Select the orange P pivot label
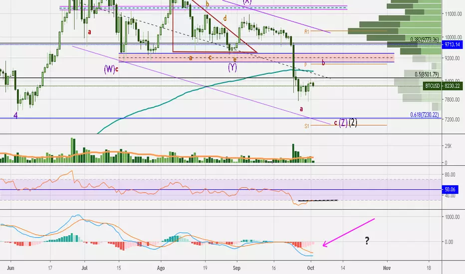The height and width of the screenshot is (274, 465). tap(306, 65)
